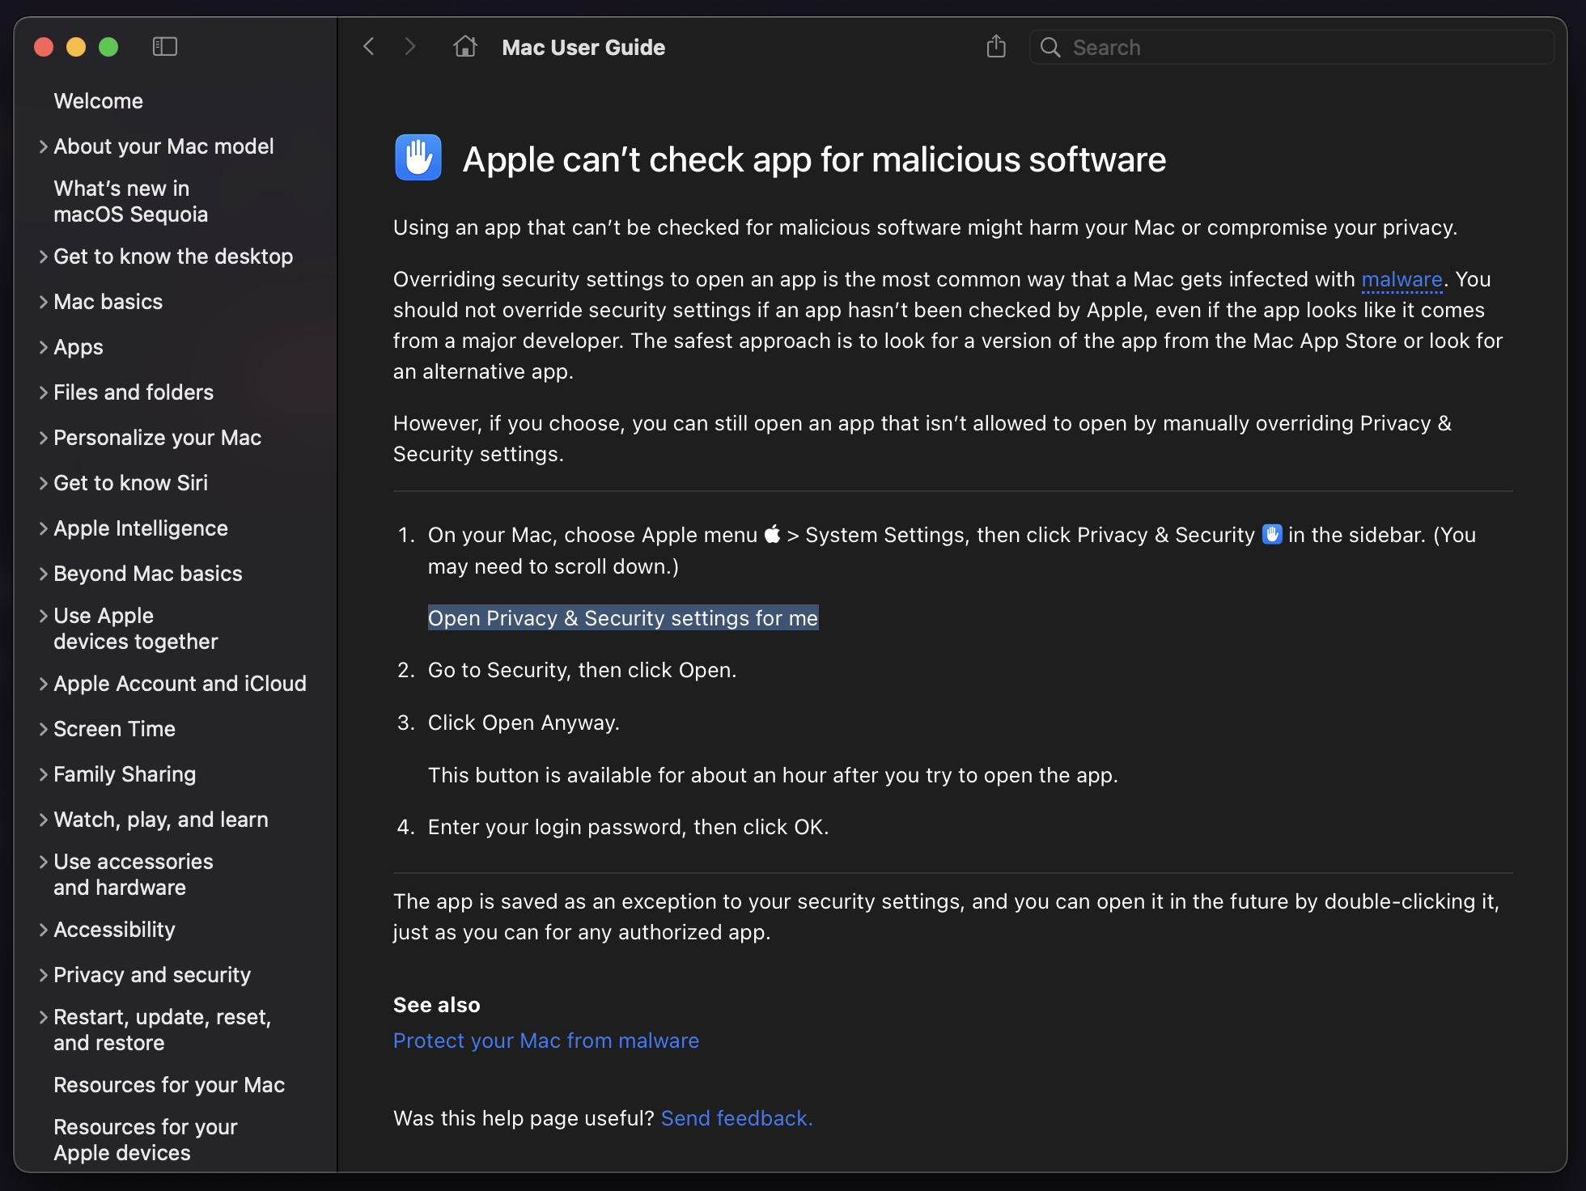The image size is (1586, 1191).
Task: Navigate back to previous help page
Action: (369, 46)
